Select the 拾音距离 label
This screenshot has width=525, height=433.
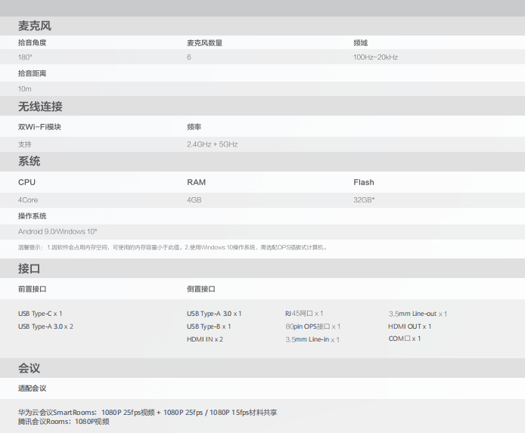click(x=33, y=73)
